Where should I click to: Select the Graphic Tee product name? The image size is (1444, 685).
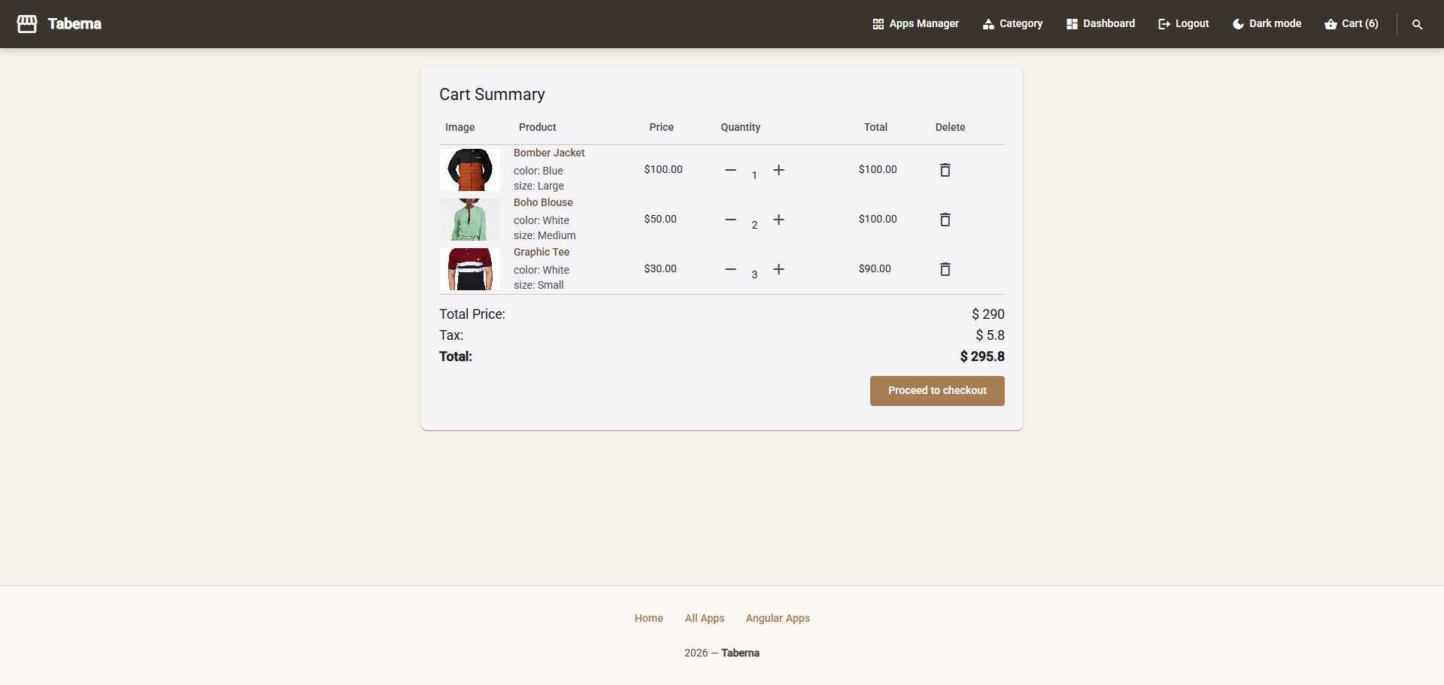541,252
